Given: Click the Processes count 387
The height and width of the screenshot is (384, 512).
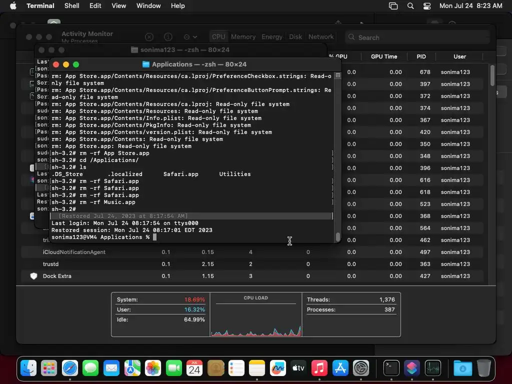Looking at the screenshot, I should click(x=389, y=309).
